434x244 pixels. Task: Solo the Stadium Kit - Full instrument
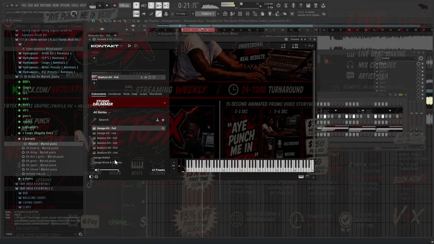(x=141, y=77)
